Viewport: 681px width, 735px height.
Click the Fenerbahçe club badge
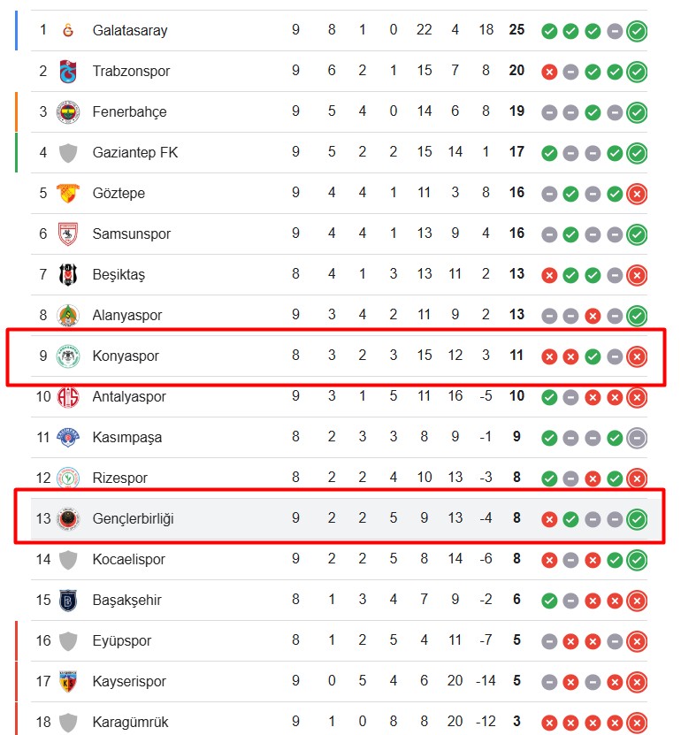point(68,111)
